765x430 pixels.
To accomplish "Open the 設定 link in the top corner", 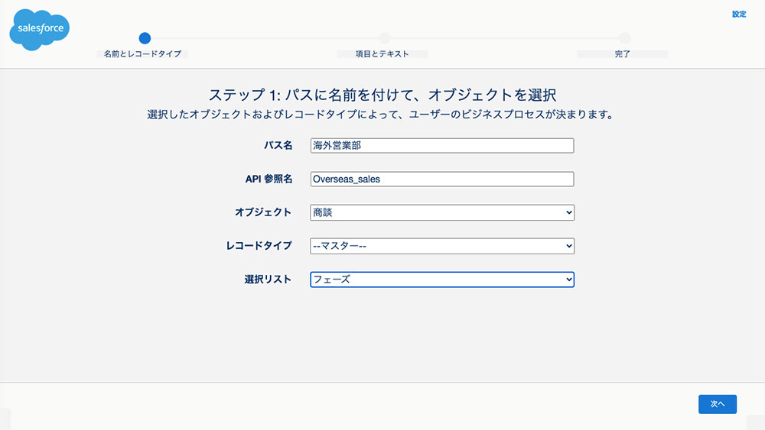I will pyautogui.click(x=739, y=14).
